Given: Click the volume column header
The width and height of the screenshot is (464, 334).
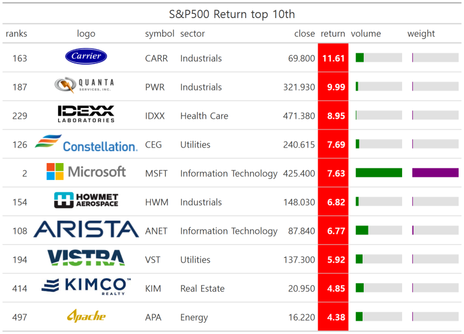Looking at the screenshot, I should 366,34.
